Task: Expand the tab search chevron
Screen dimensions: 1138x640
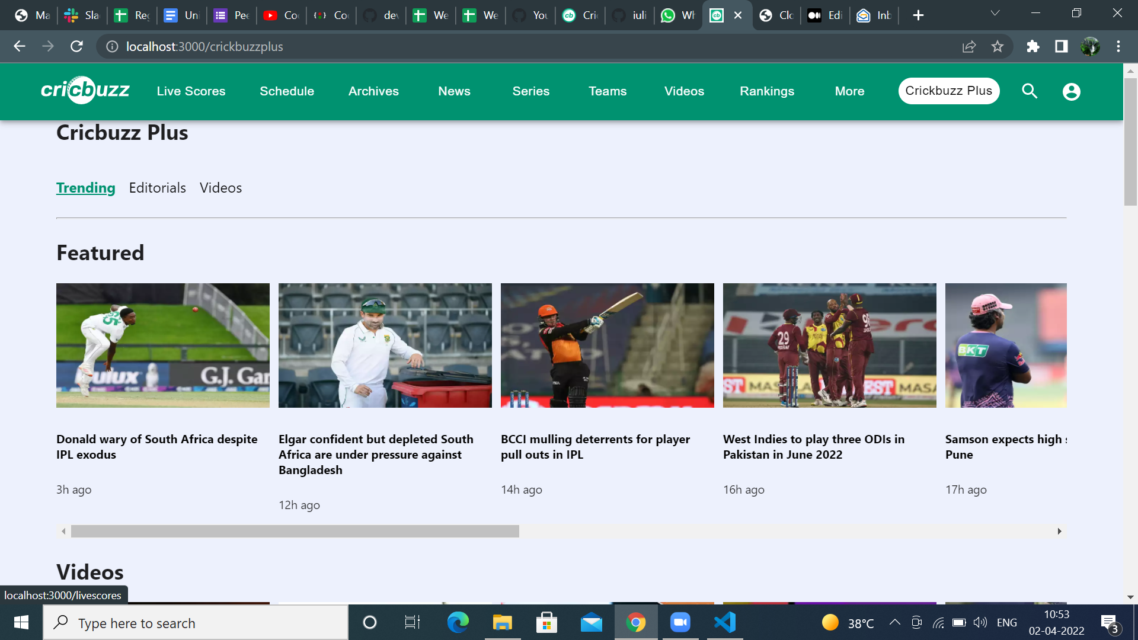Action: [995, 13]
